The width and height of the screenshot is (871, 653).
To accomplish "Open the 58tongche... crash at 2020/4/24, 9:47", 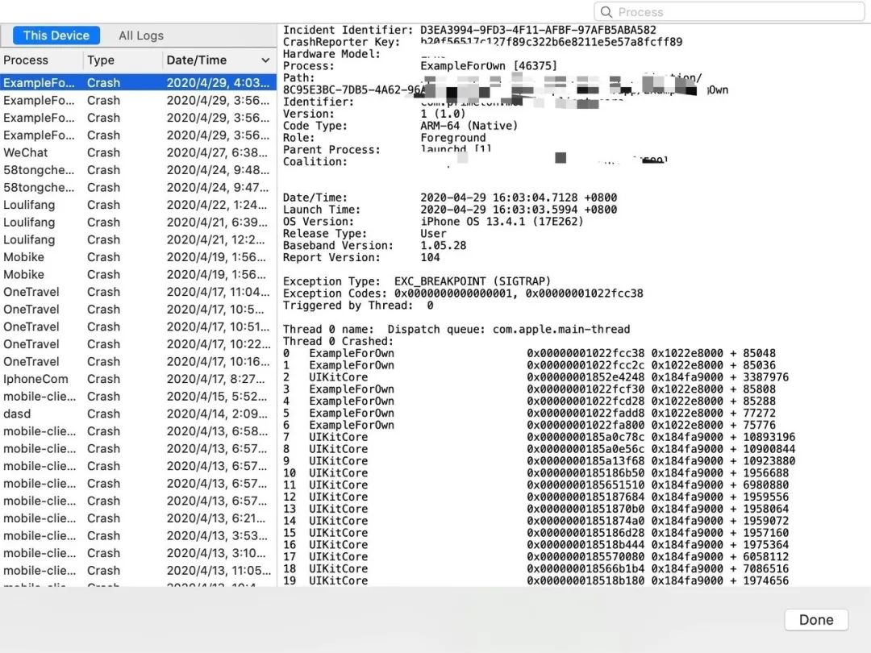I will point(139,187).
